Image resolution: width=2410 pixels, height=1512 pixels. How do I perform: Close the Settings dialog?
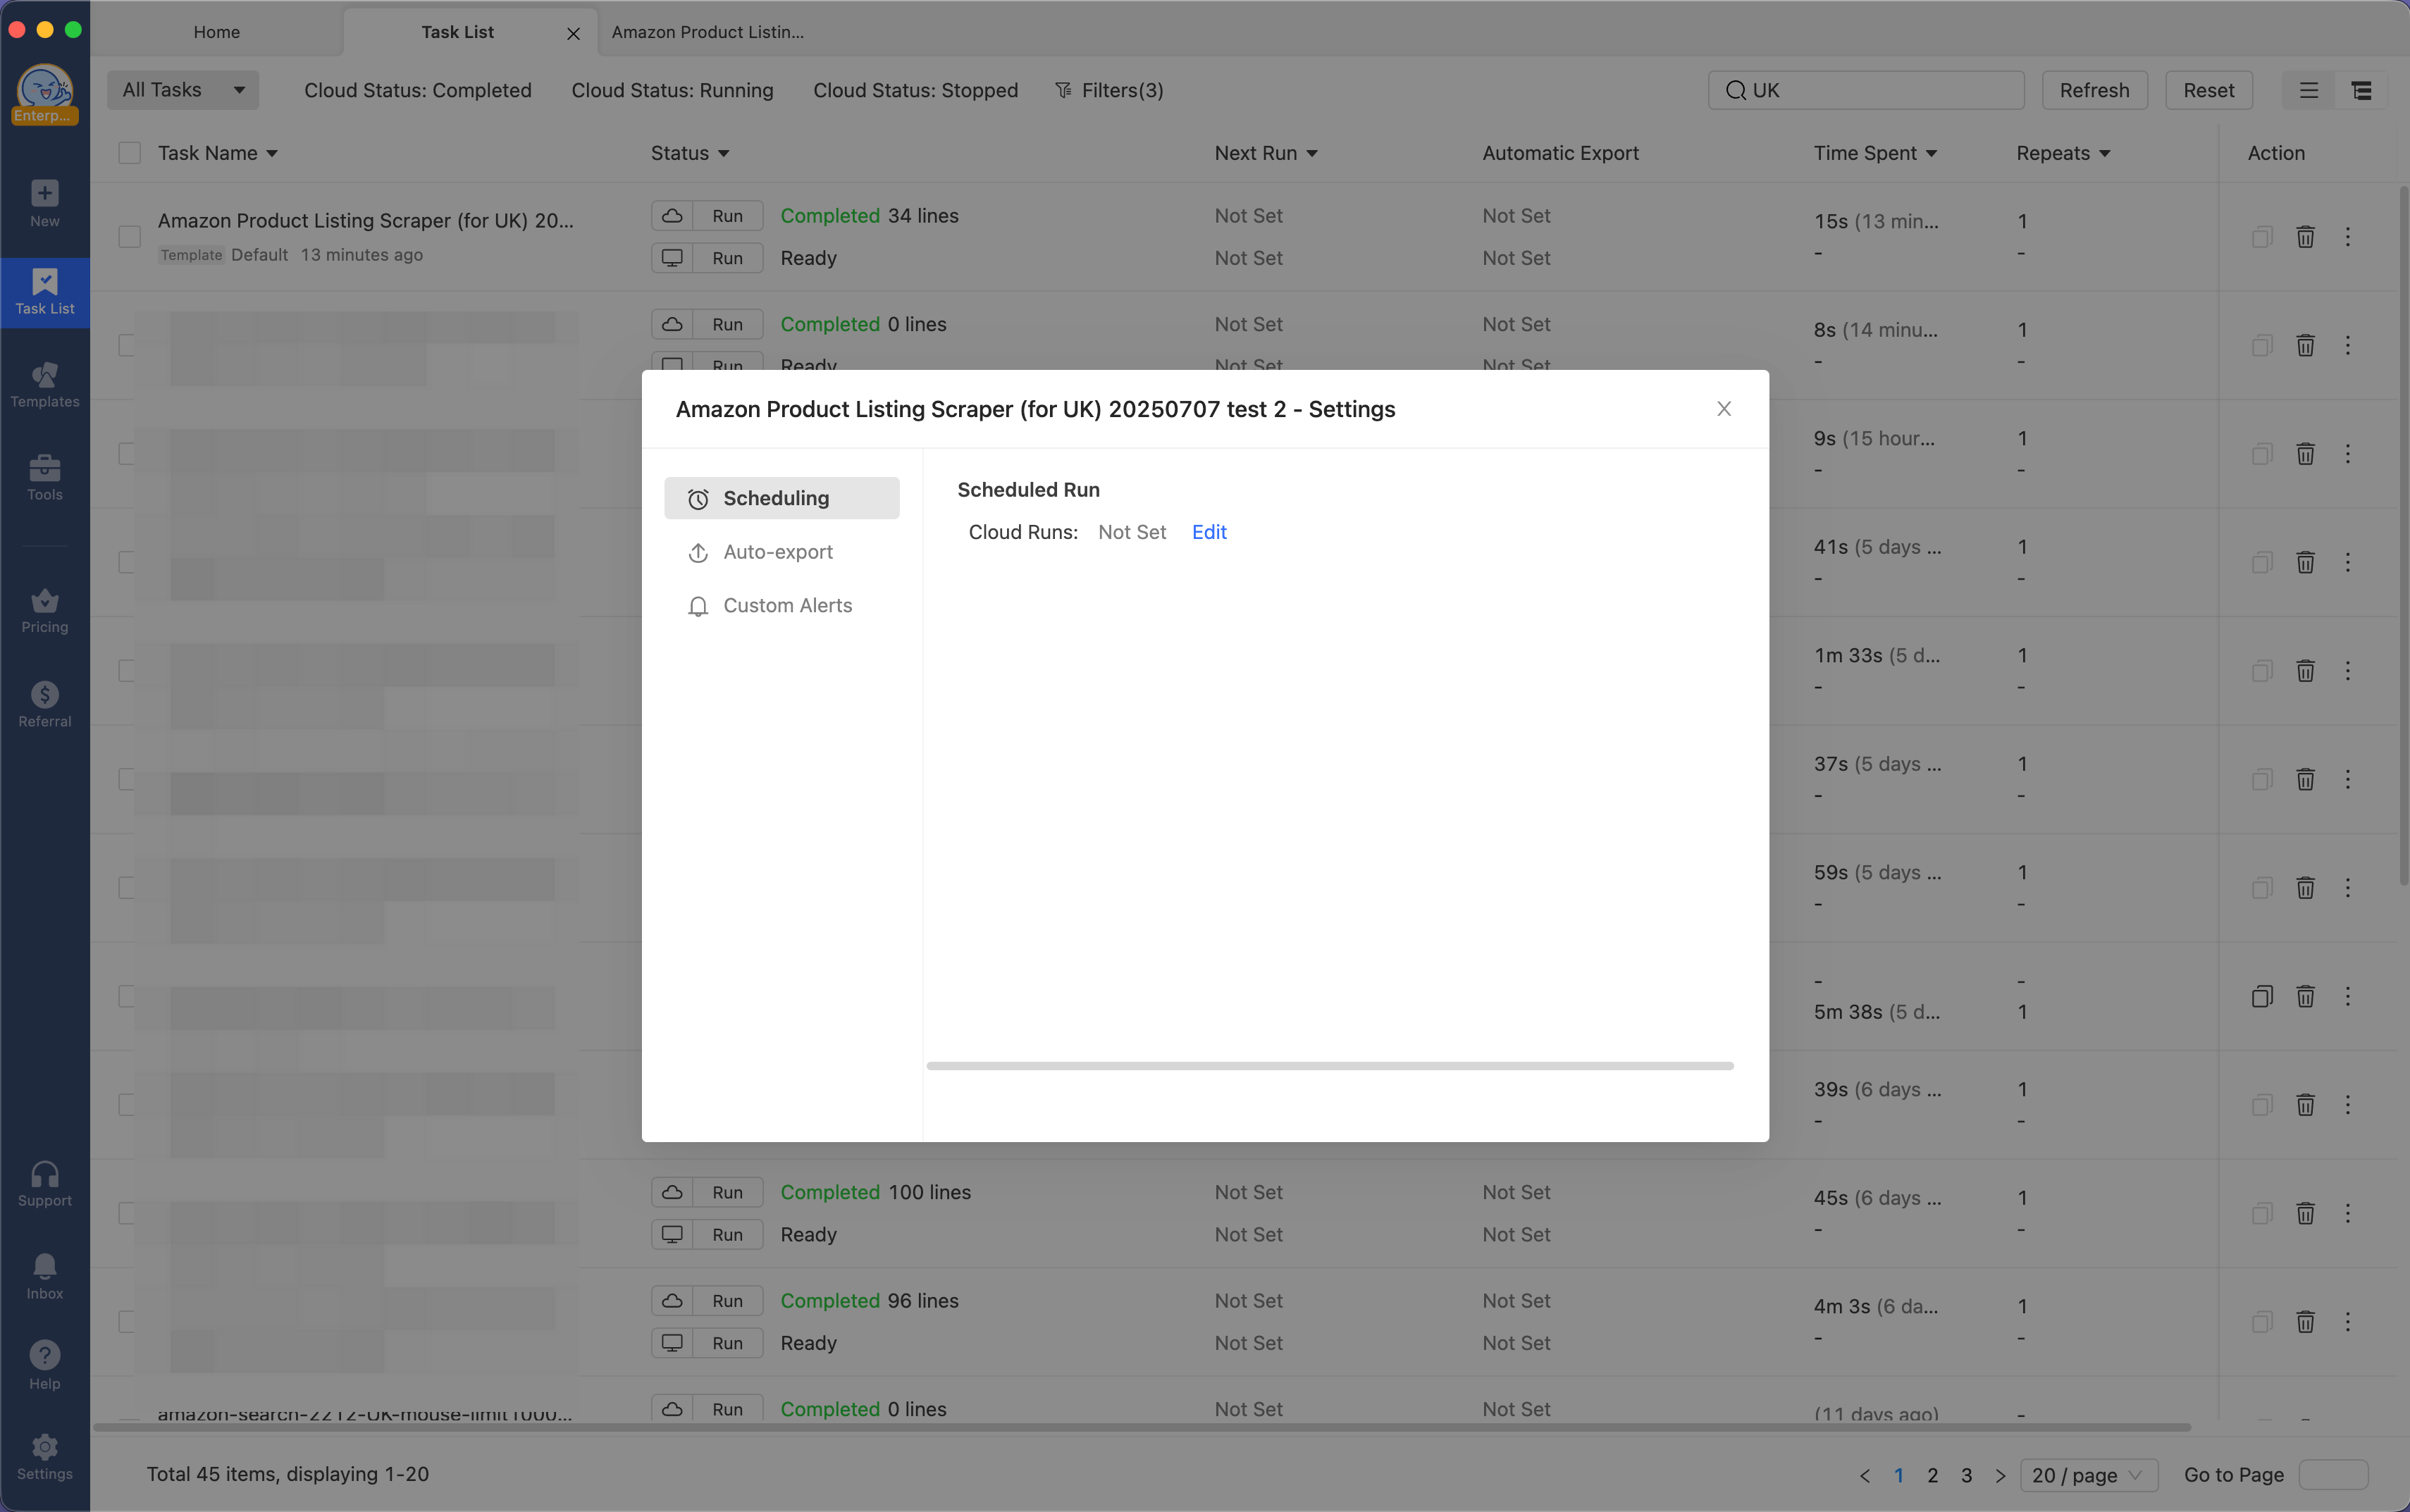tap(1724, 408)
